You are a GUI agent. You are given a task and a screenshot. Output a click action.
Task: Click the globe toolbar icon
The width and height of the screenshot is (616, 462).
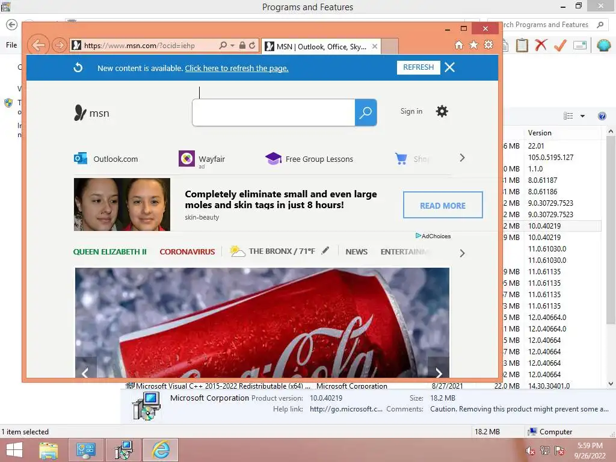coord(603,45)
